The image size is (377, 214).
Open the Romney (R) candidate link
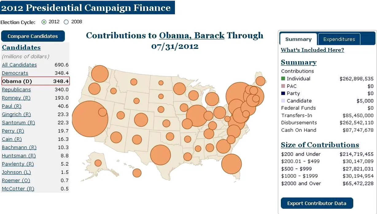(x=16, y=98)
